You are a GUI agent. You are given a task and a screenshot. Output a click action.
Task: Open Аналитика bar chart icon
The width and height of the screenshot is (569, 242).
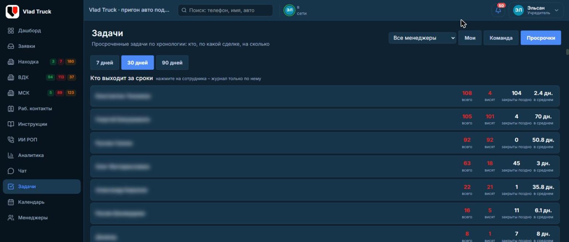(11, 155)
